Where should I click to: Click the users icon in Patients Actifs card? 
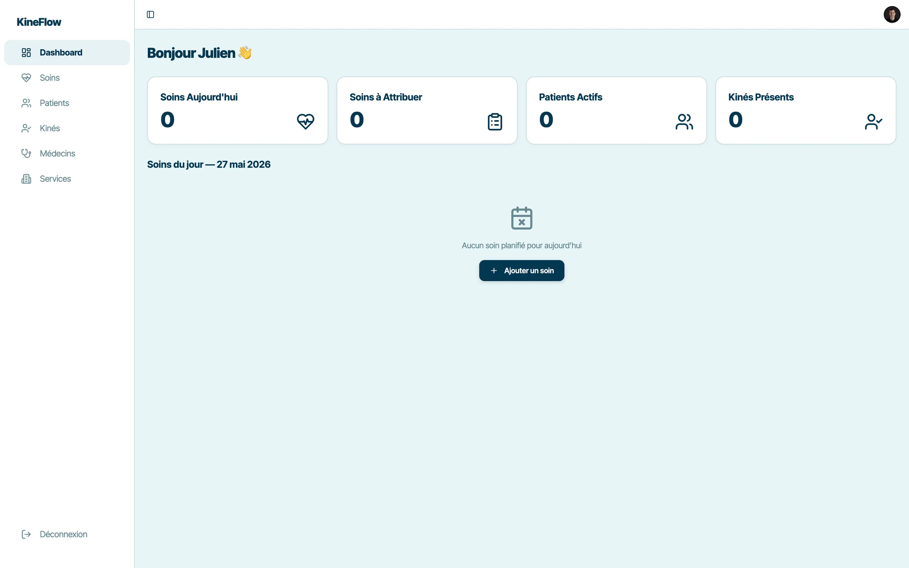[x=684, y=122]
